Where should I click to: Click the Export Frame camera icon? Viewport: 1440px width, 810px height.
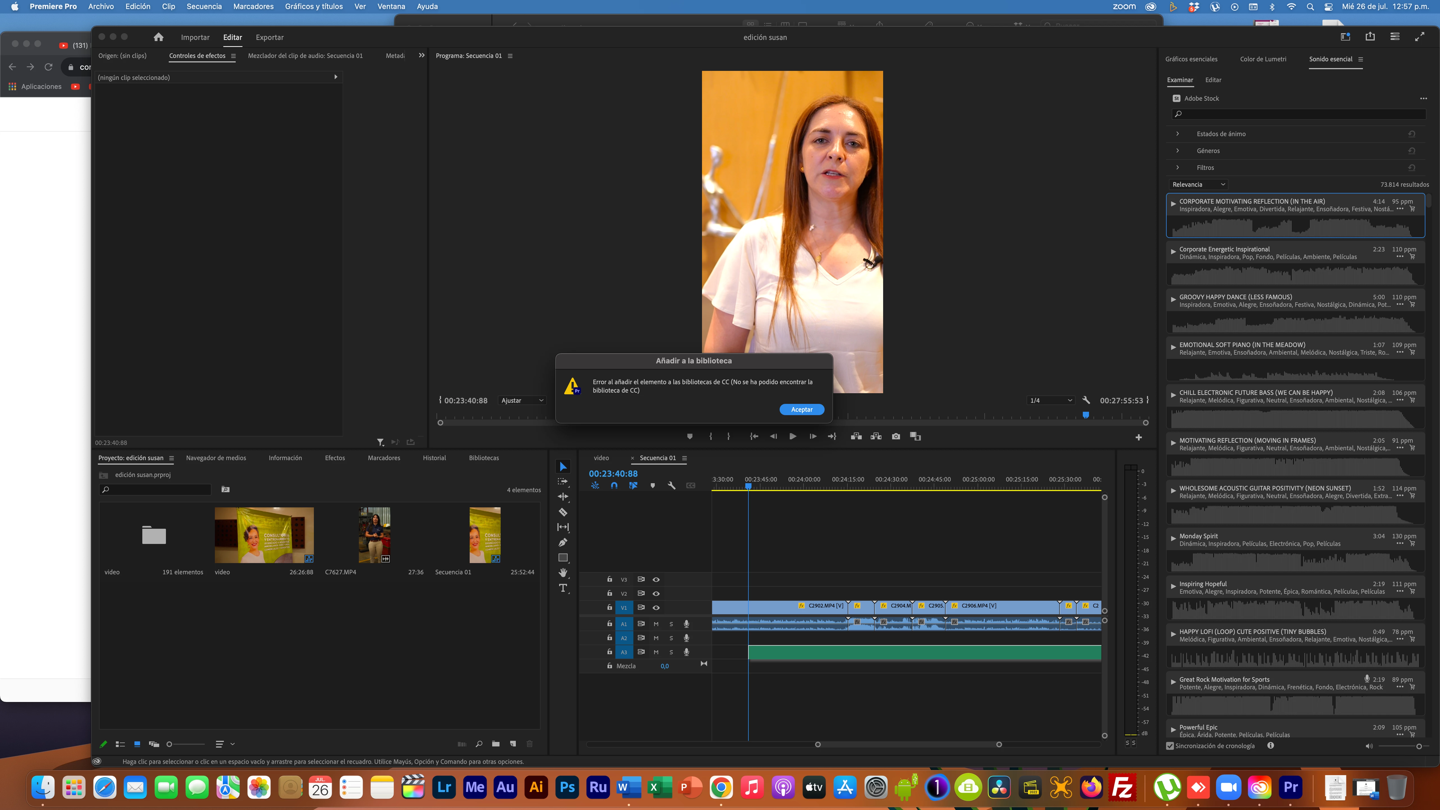(896, 436)
